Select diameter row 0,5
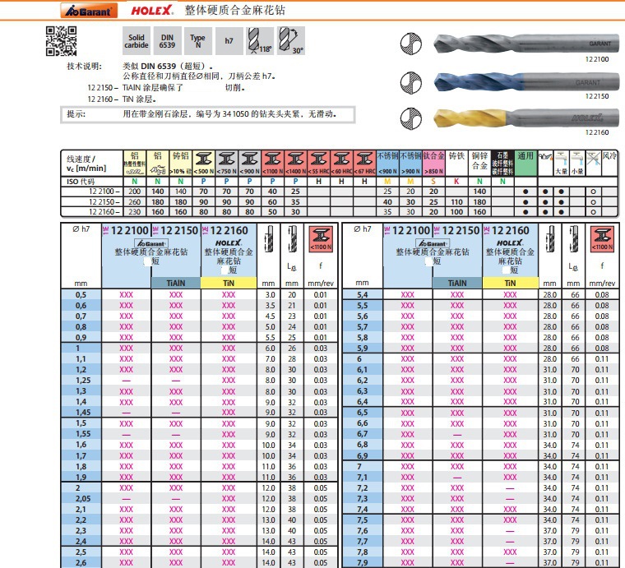This screenshot has width=625, height=568. pyautogui.click(x=199, y=295)
